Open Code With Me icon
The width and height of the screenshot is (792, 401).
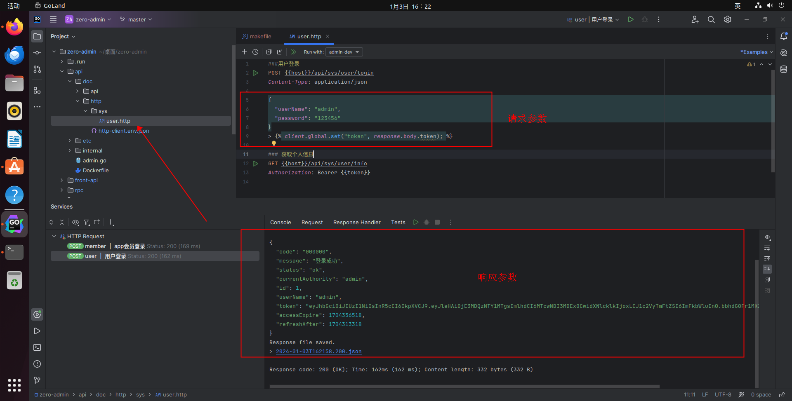point(695,19)
